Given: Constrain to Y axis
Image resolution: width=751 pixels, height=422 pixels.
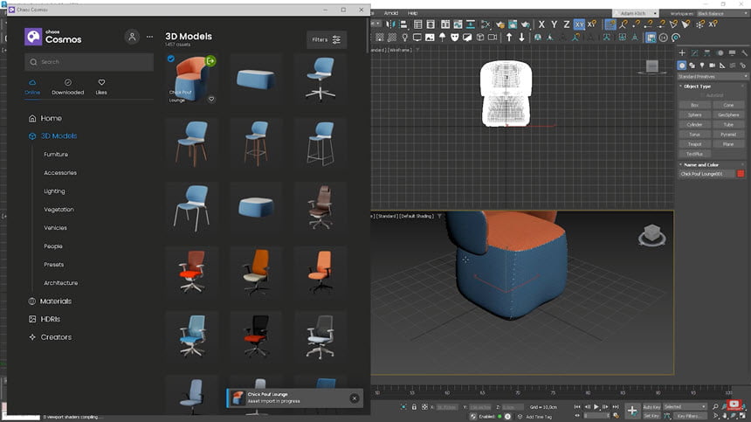Looking at the screenshot, I should point(554,24).
